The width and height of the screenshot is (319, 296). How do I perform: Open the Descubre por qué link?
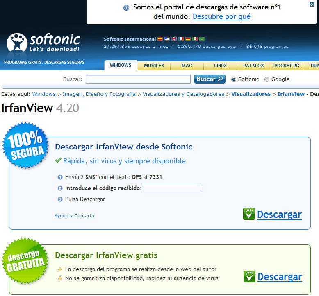click(221, 16)
